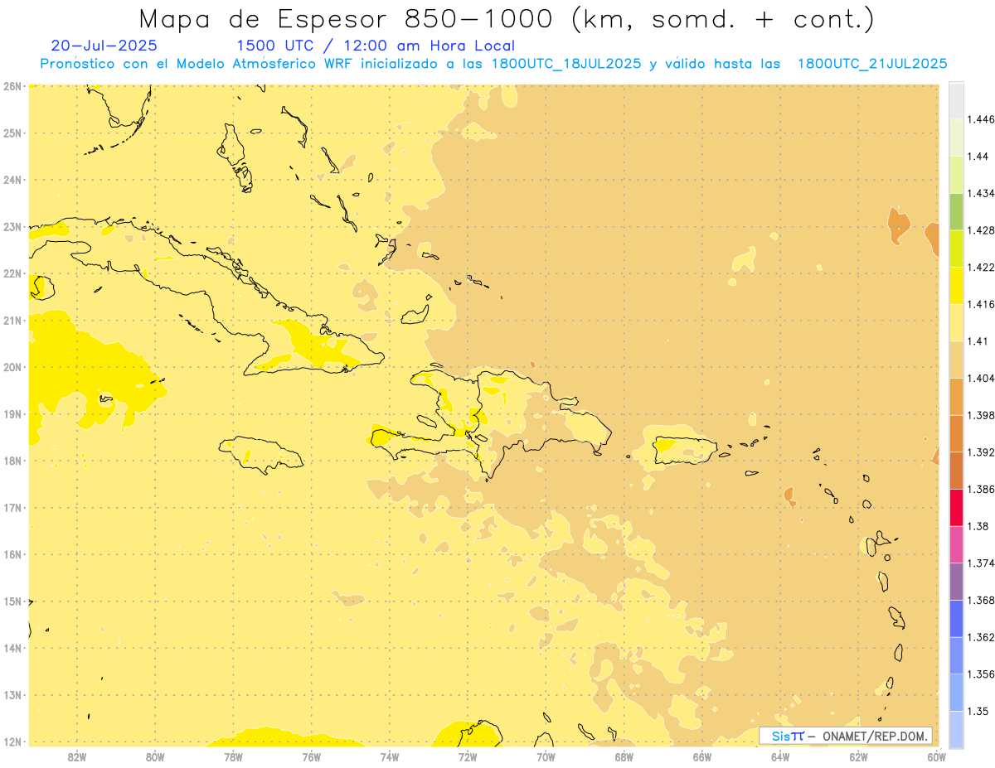
Task: Select the pink legend band 1.374–1.38
Action: point(956,545)
